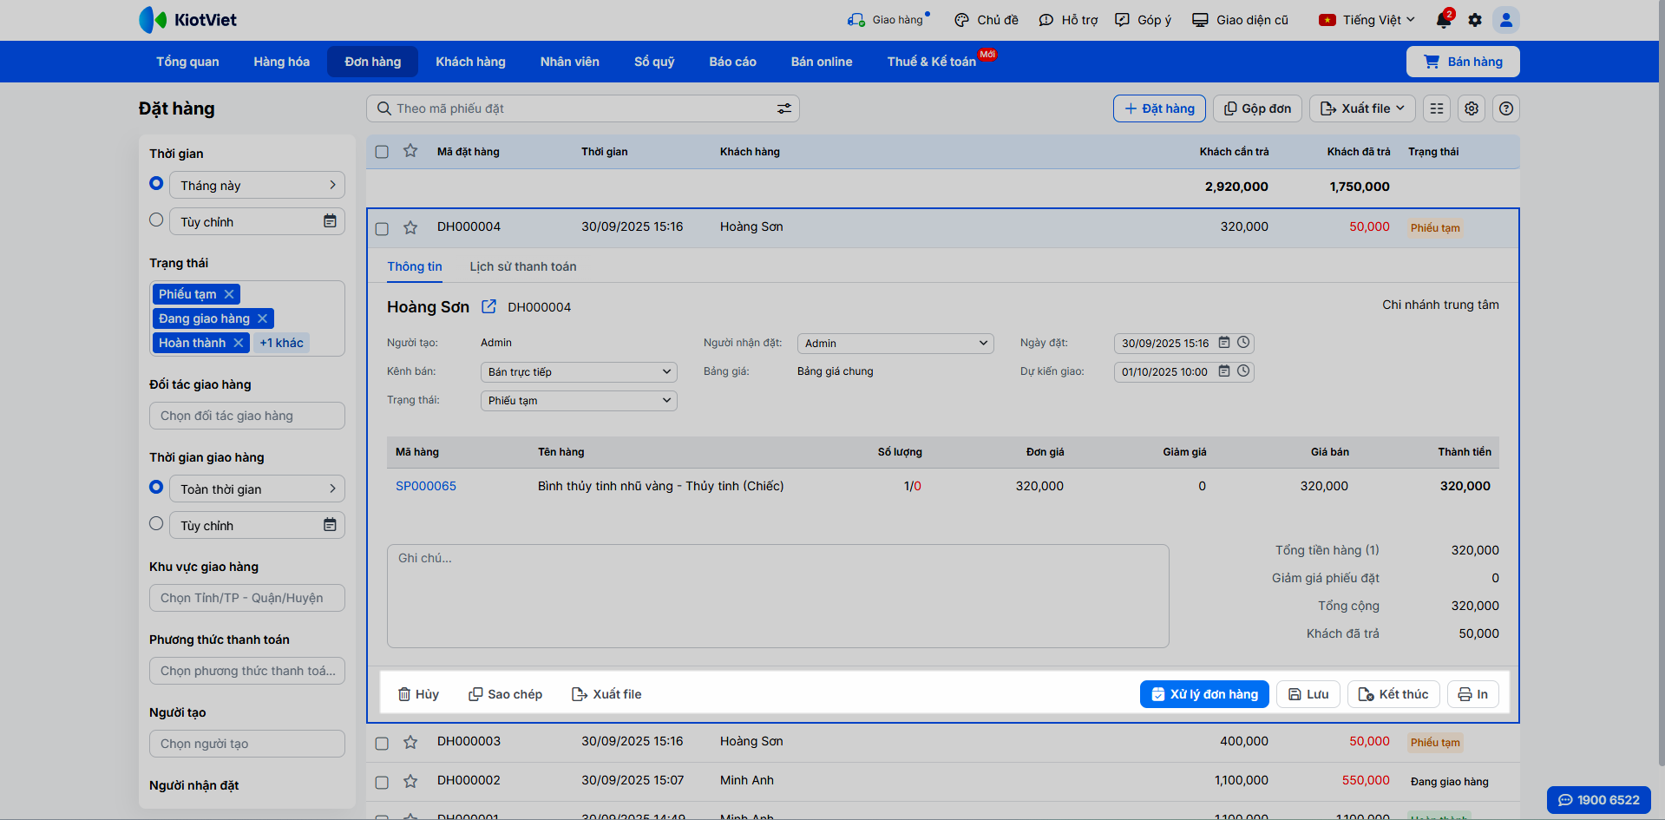Tick the checkbox for order DH000003
The height and width of the screenshot is (820, 1665).
click(x=382, y=743)
